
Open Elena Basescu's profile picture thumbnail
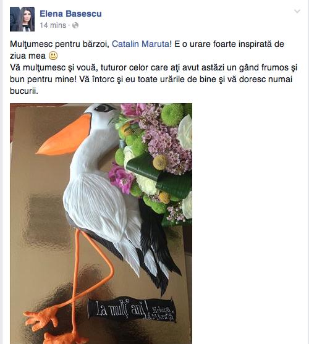click(22, 19)
